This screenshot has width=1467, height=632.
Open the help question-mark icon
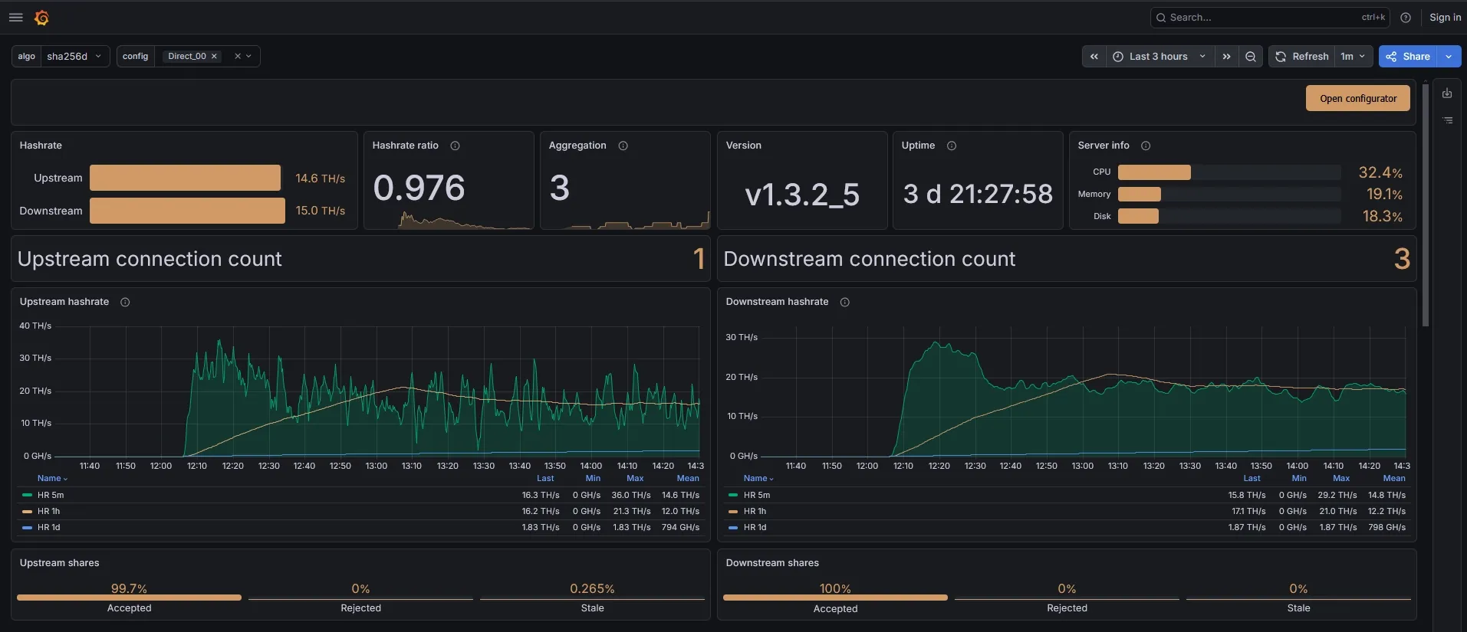click(1406, 17)
